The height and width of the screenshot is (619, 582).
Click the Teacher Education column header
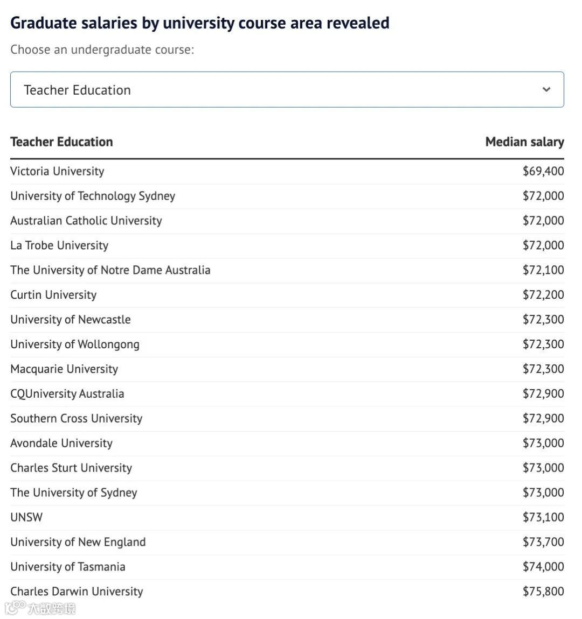point(61,142)
